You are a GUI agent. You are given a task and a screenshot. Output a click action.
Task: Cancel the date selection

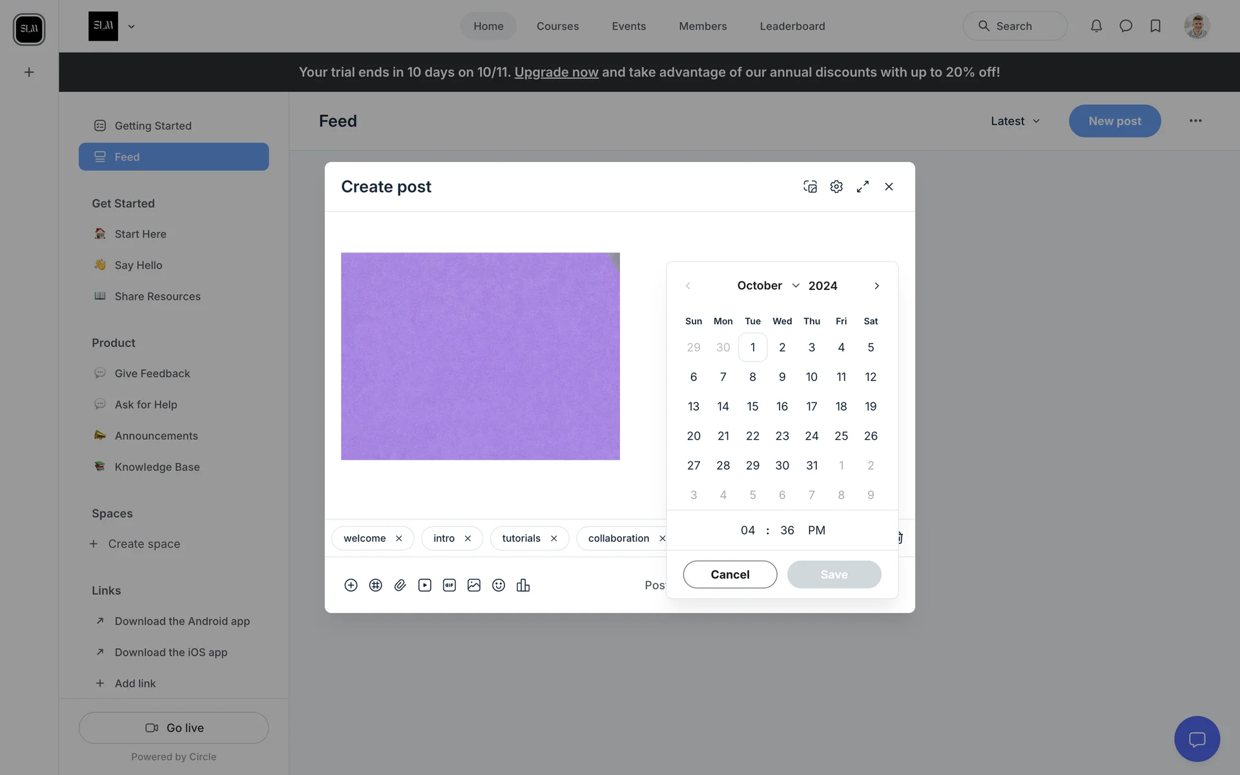[730, 574]
